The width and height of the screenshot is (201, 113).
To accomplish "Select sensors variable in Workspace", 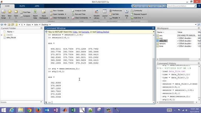I will [162, 44].
